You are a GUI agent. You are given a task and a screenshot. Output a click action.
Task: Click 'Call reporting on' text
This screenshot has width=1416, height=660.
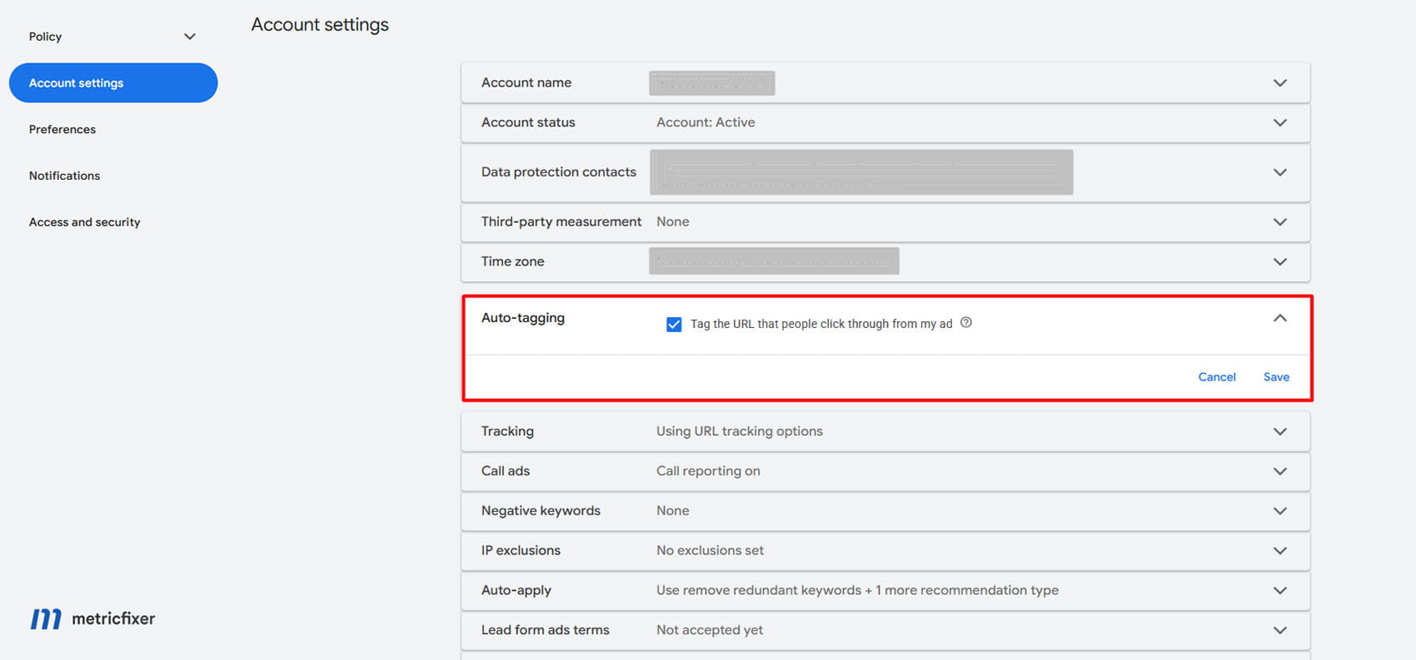pyautogui.click(x=708, y=471)
